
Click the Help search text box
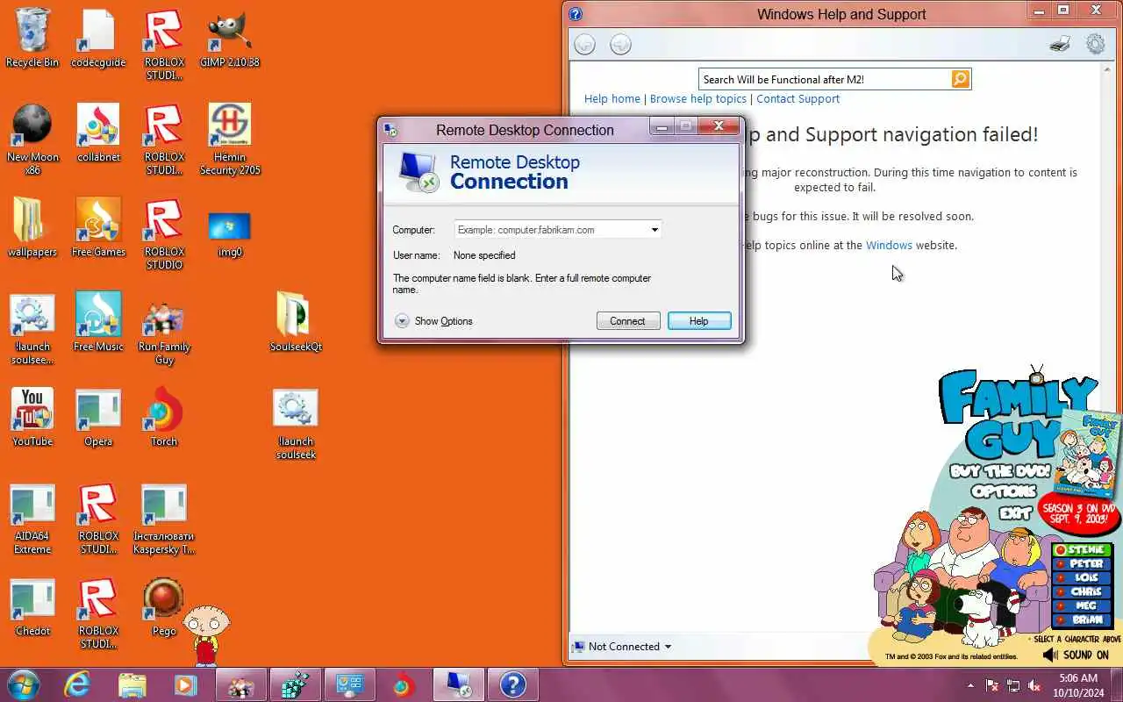pyautogui.click(x=825, y=79)
